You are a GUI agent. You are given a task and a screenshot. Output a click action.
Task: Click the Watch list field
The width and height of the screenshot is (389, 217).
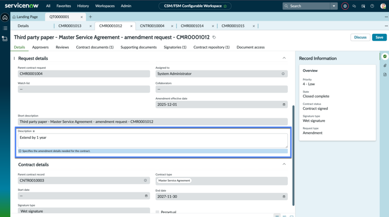[84, 89]
